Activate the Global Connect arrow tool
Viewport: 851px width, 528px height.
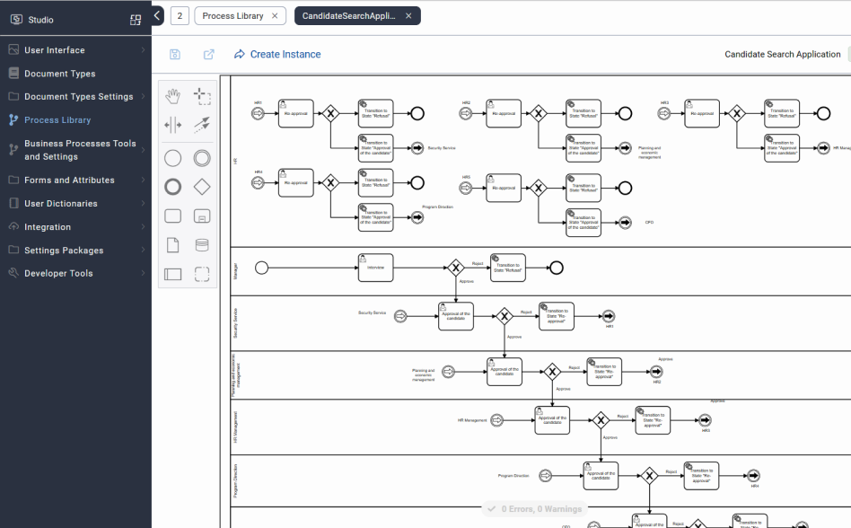tap(202, 126)
